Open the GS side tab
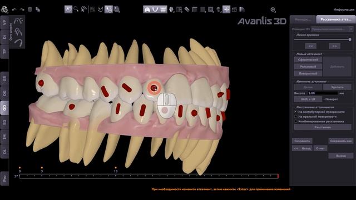 (x=4, y=79)
